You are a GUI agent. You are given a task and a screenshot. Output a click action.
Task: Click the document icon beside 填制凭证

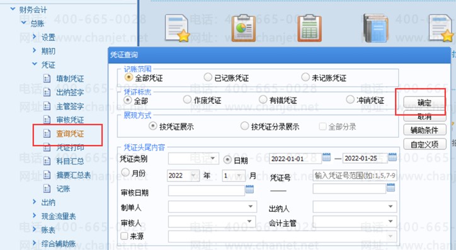point(47,79)
